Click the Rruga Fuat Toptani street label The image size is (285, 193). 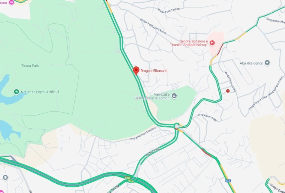[x=169, y=11]
